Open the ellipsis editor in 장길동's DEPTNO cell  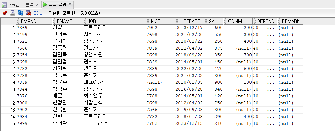point(271,28)
